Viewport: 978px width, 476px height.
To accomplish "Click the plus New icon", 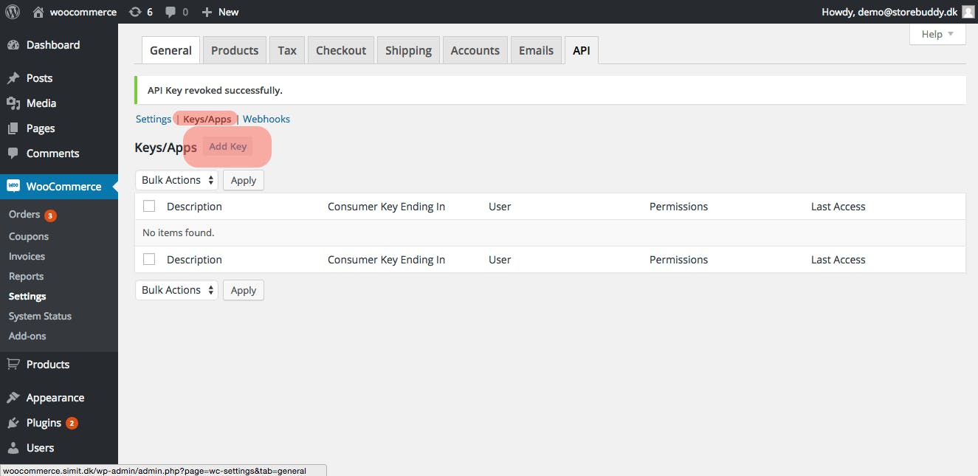I will click(x=207, y=12).
